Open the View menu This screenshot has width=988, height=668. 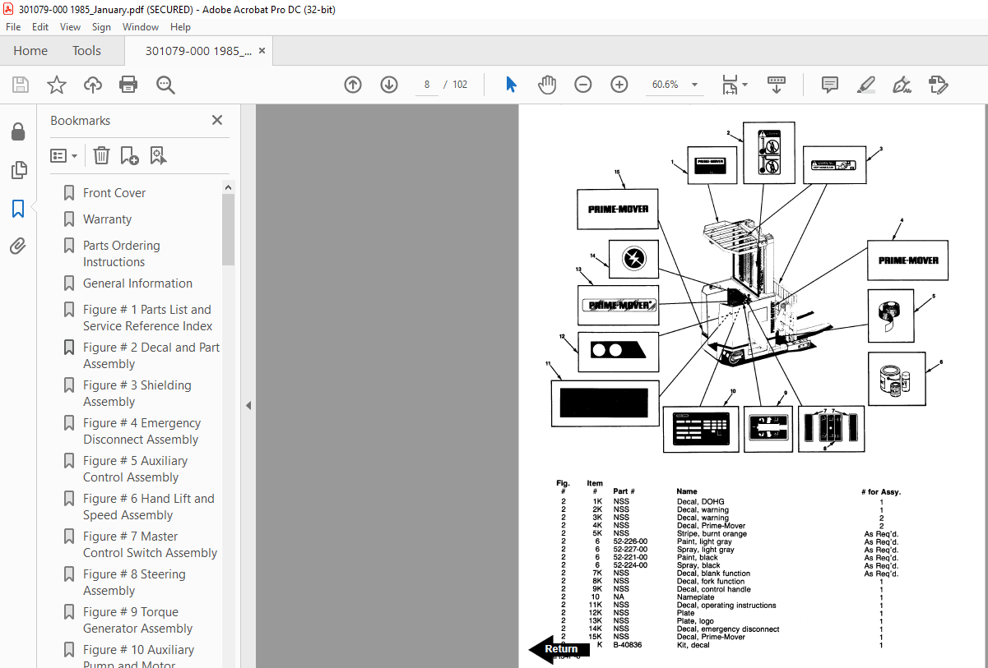pos(70,26)
